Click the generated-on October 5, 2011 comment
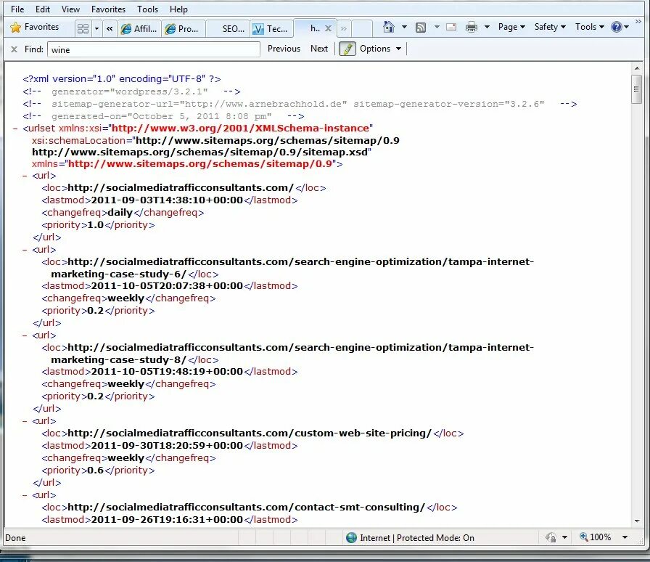The height and width of the screenshot is (562, 650). (163, 117)
